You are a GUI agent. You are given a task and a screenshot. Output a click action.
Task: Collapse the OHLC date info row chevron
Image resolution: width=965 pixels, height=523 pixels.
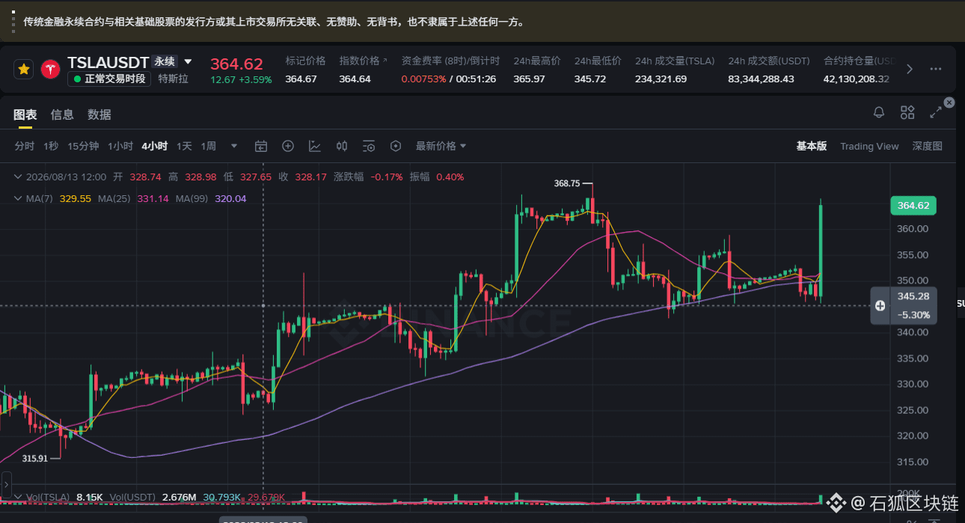tap(18, 177)
